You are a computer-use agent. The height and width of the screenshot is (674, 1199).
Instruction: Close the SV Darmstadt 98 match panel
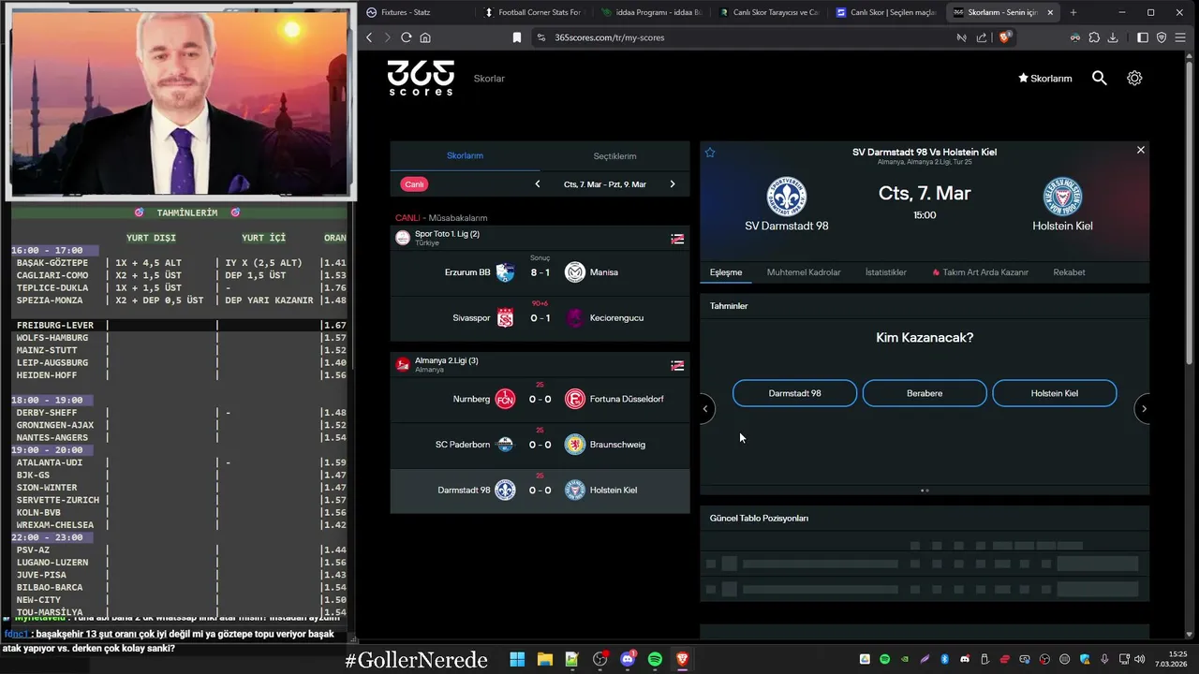point(1140,150)
